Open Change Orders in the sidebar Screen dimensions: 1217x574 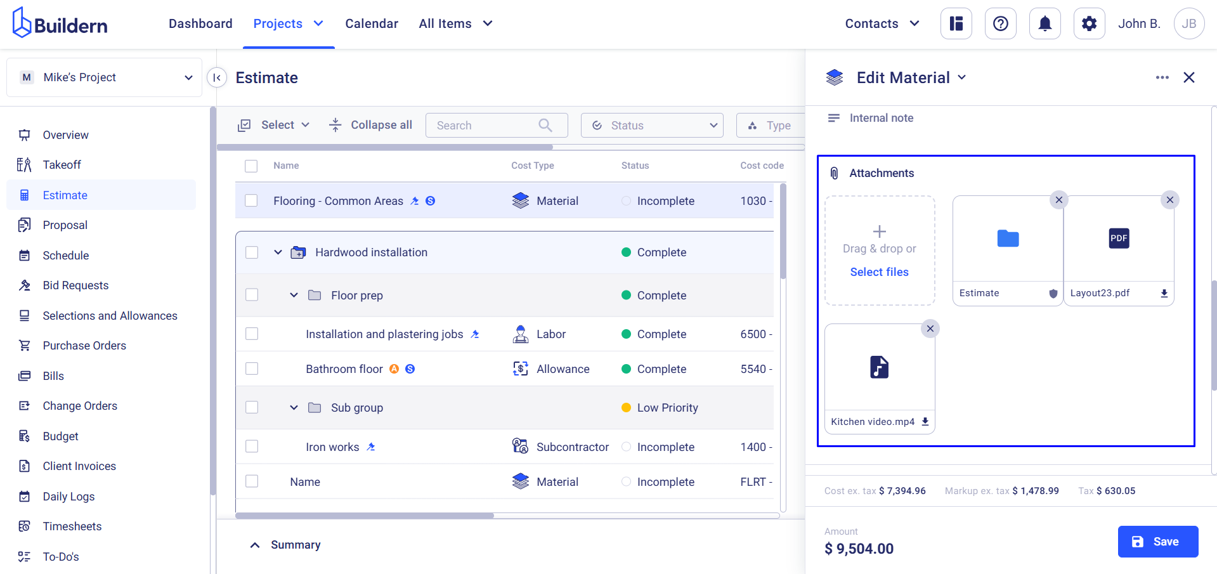(x=80, y=406)
